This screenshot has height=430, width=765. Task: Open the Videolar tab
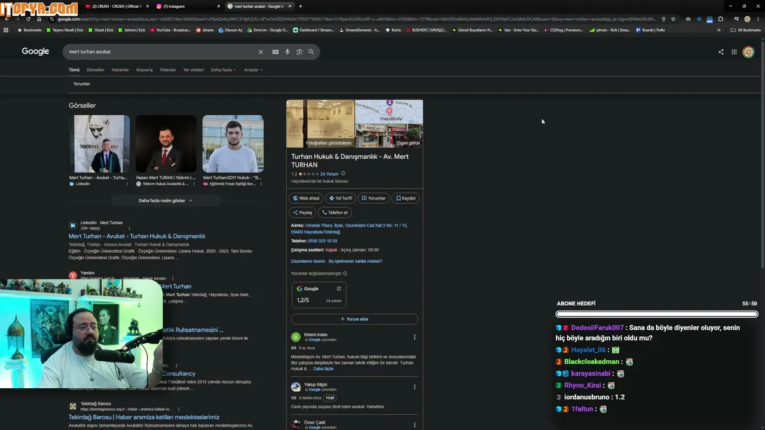click(168, 70)
